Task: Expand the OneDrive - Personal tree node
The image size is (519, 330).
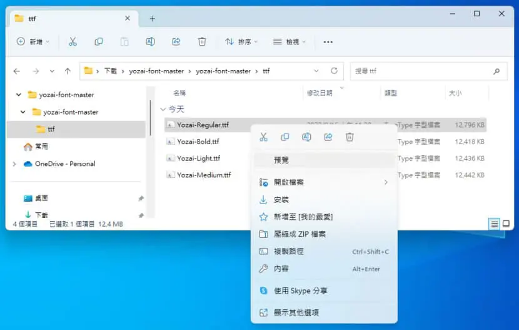Action: click(14, 163)
